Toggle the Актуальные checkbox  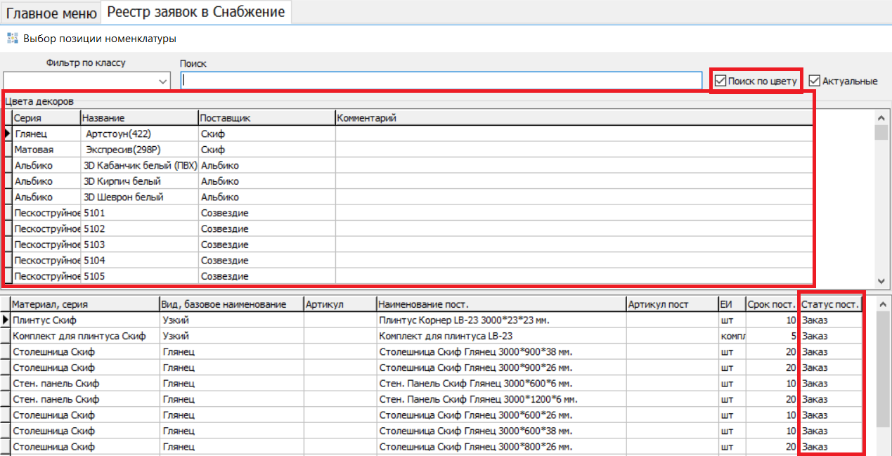click(x=815, y=81)
